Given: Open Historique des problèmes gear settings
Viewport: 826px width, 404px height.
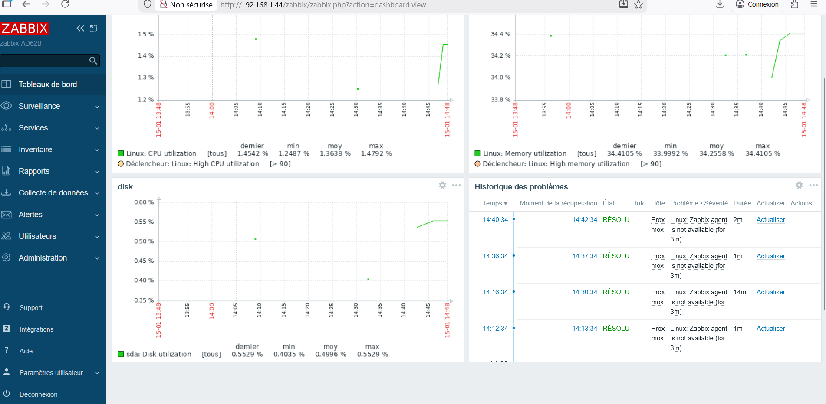Looking at the screenshot, I should coord(799,185).
